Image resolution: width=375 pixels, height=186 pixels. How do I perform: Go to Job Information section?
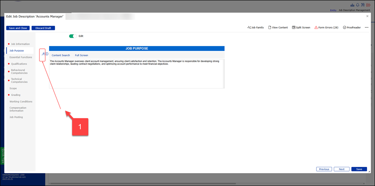[20, 44]
